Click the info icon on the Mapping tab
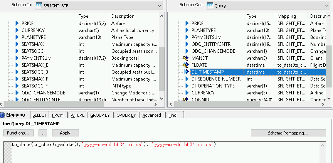333x163 pixels. tap(3, 115)
